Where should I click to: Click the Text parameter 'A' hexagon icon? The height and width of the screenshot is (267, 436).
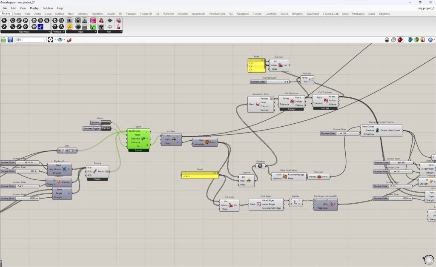click(x=61, y=27)
